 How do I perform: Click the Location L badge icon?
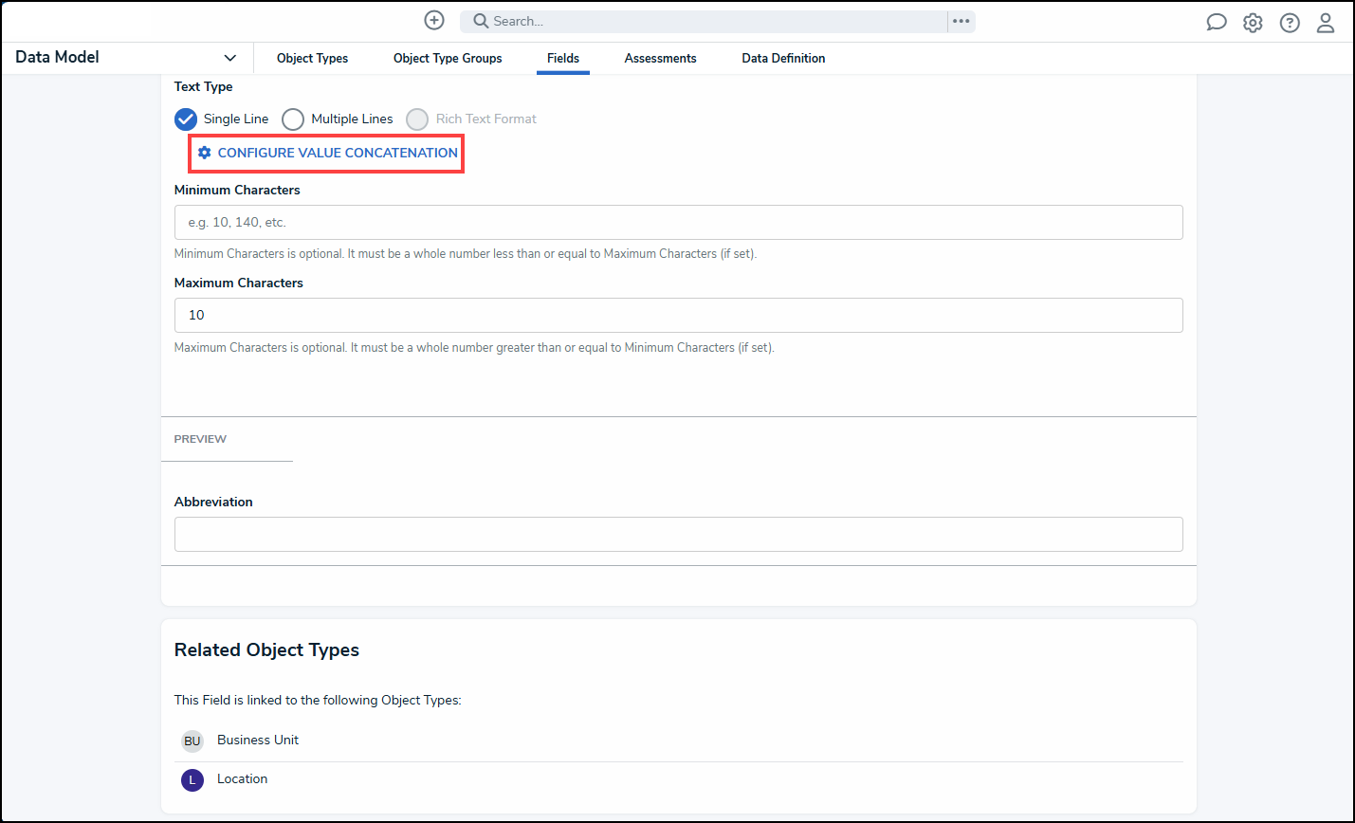pos(192,780)
